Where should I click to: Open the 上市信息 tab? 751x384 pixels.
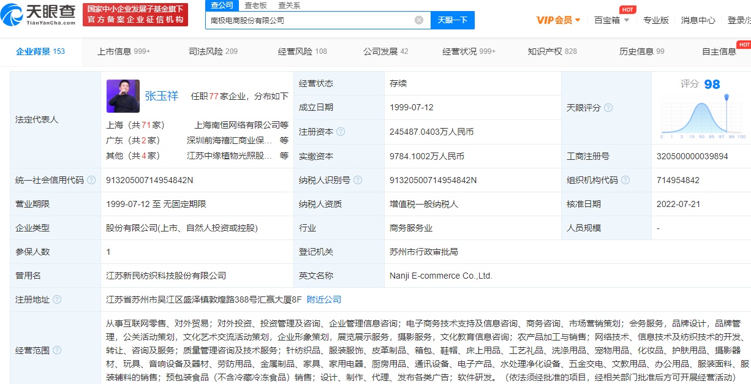pos(124,51)
